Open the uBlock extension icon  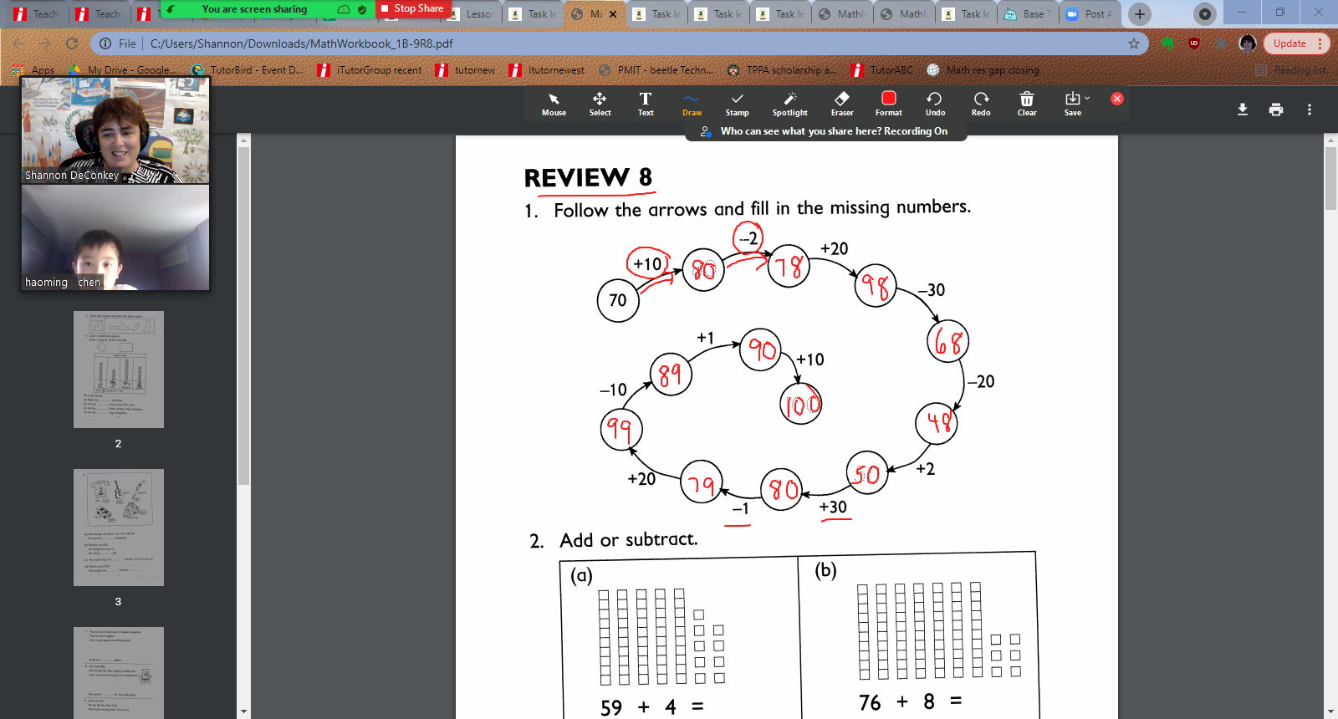coord(1193,43)
